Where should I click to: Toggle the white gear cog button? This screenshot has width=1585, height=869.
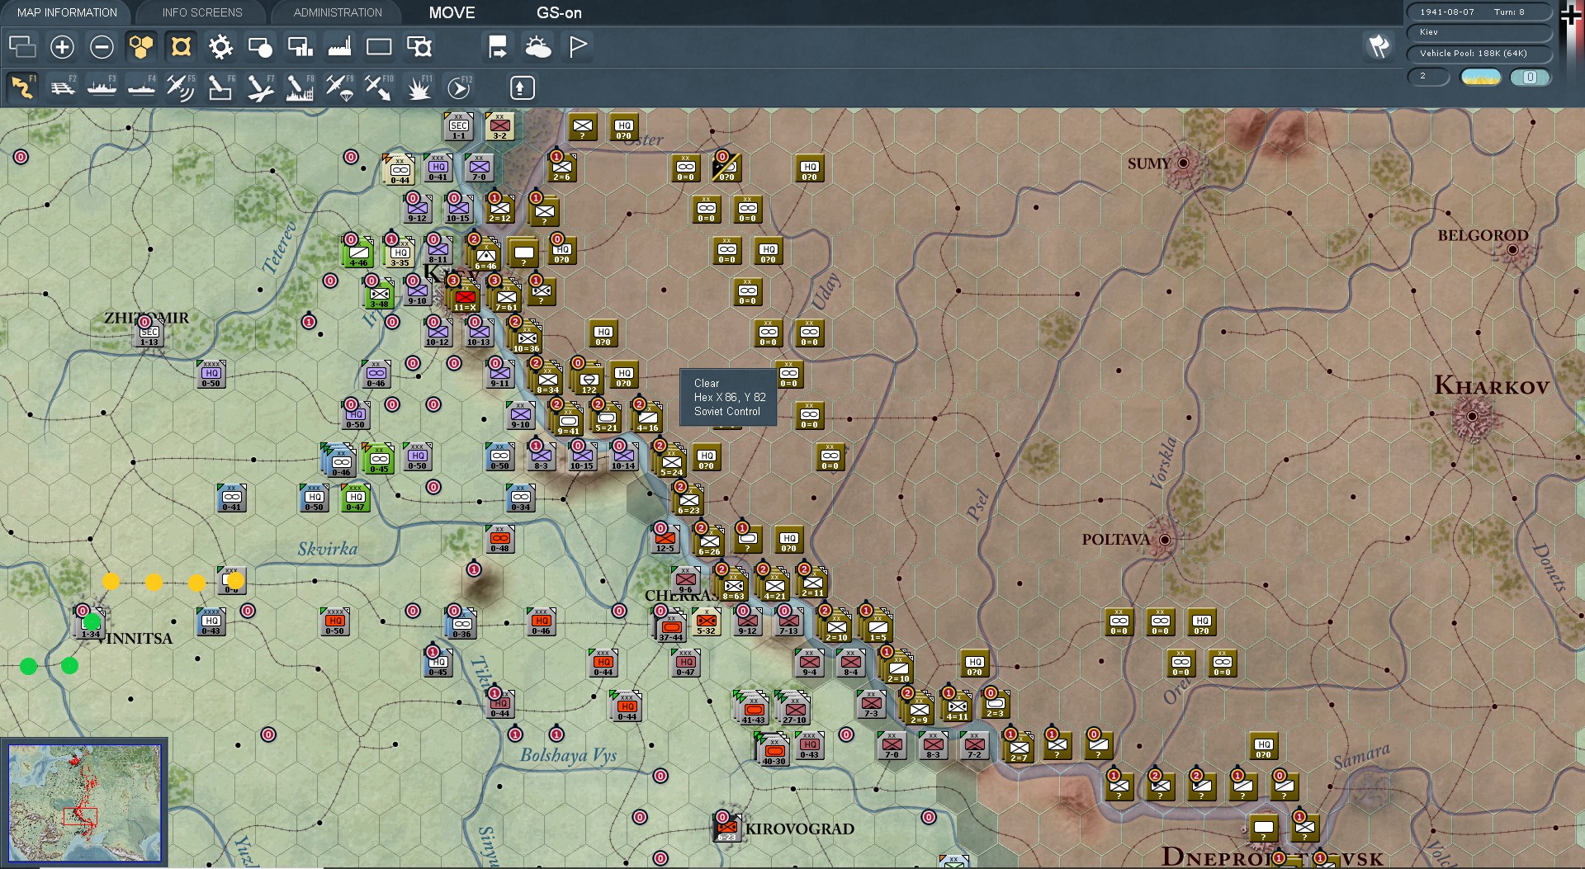click(x=220, y=47)
